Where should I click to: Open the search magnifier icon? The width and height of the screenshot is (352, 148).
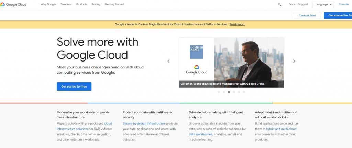click(x=279, y=4)
